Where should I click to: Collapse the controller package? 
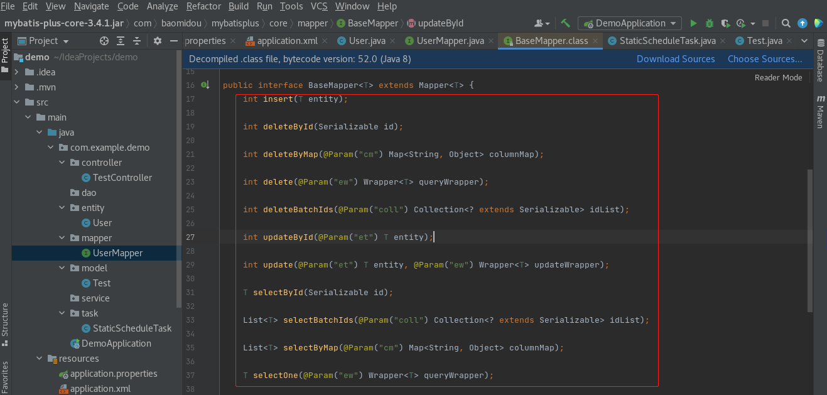[62, 163]
